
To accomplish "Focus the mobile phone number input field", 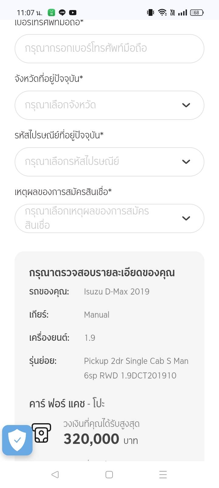I will pos(109,49).
